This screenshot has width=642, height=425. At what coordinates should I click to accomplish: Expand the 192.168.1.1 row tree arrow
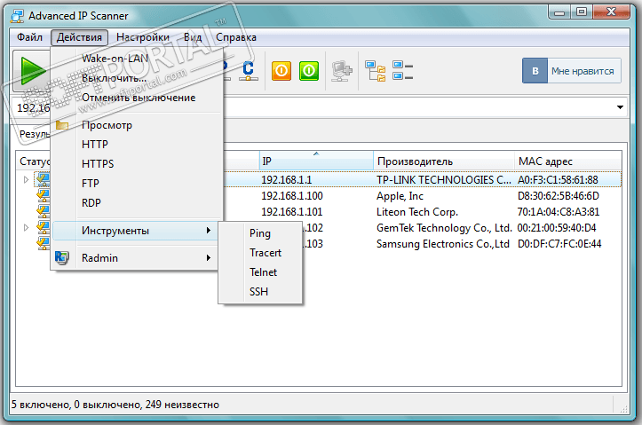coord(26,179)
